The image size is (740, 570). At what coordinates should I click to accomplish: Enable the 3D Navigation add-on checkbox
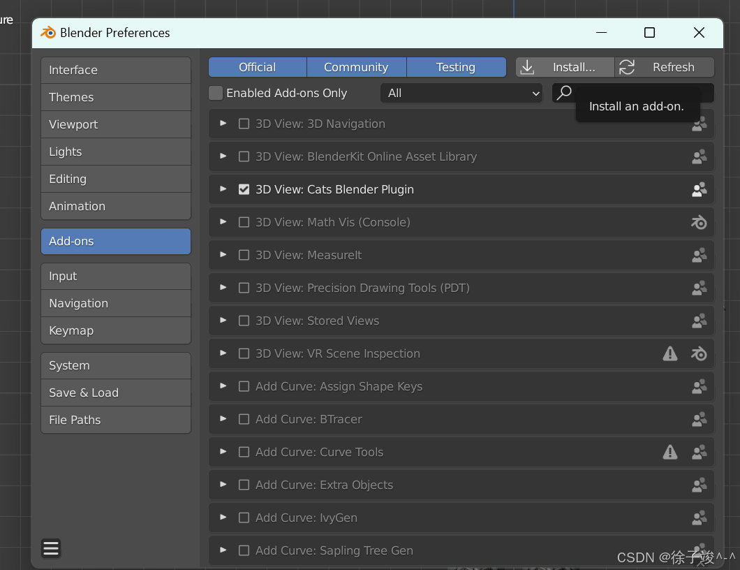click(x=244, y=124)
